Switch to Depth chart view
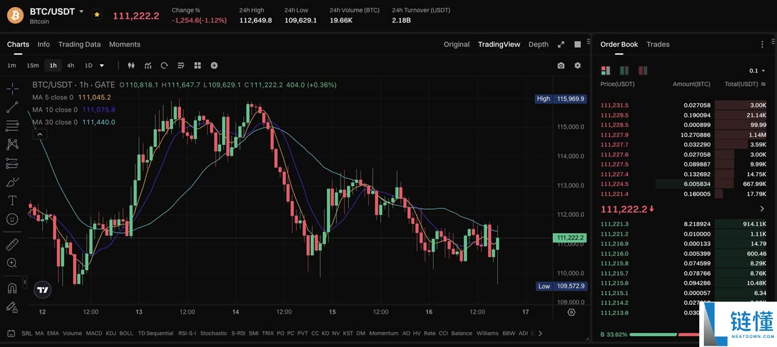 pos(539,45)
